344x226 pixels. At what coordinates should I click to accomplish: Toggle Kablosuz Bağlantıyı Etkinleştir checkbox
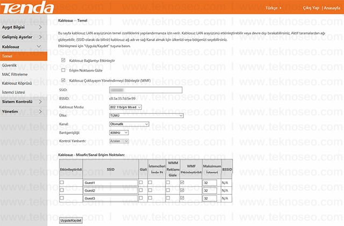63,60
